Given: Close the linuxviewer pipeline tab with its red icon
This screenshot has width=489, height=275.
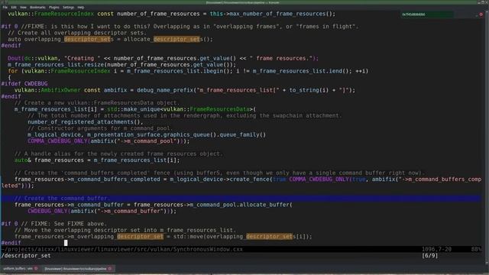Looking at the screenshot, I should (110, 268).
